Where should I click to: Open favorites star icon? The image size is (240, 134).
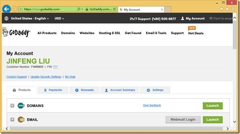[227, 9]
